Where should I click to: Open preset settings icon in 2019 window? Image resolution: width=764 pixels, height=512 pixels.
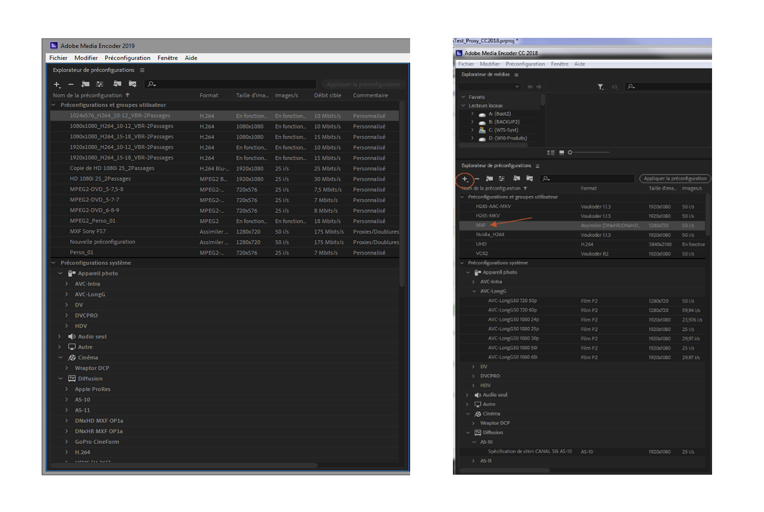click(100, 84)
